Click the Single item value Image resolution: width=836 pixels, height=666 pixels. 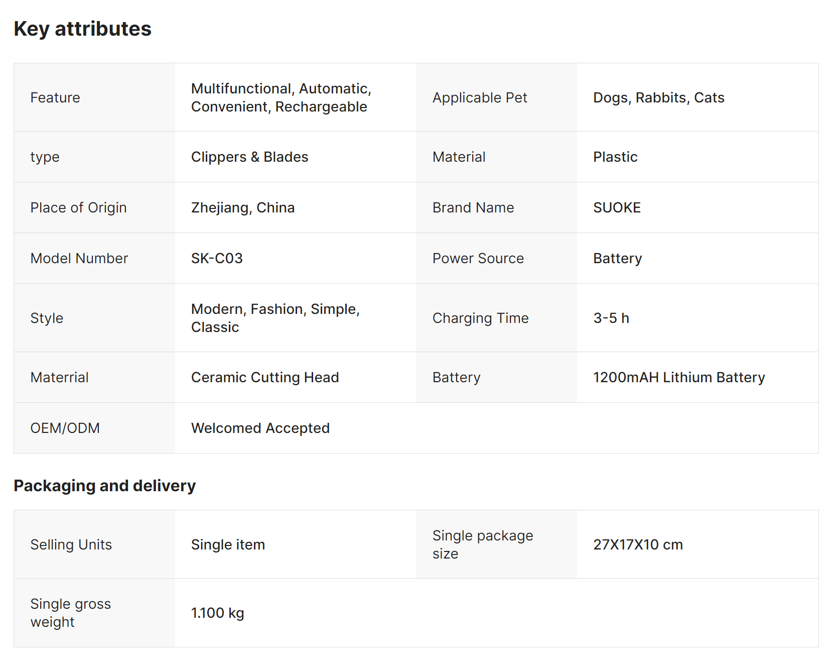click(x=228, y=544)
